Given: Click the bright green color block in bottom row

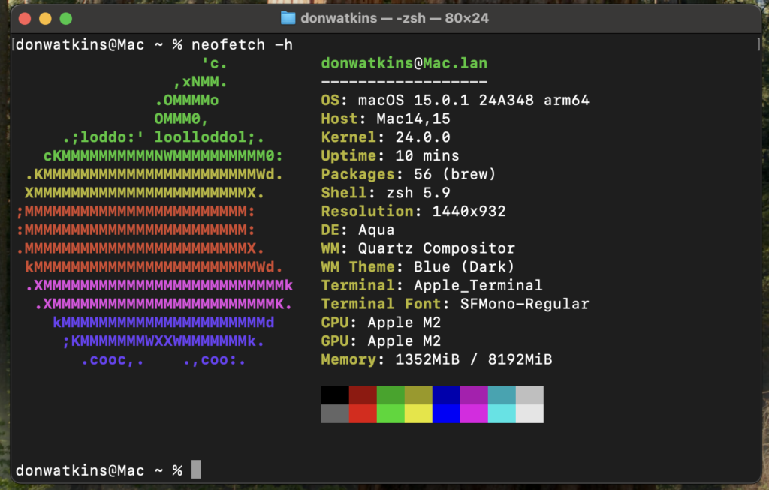Looking at the screenshot, I should click(391, 413).
